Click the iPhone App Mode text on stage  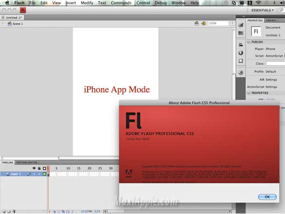point(117,89)
